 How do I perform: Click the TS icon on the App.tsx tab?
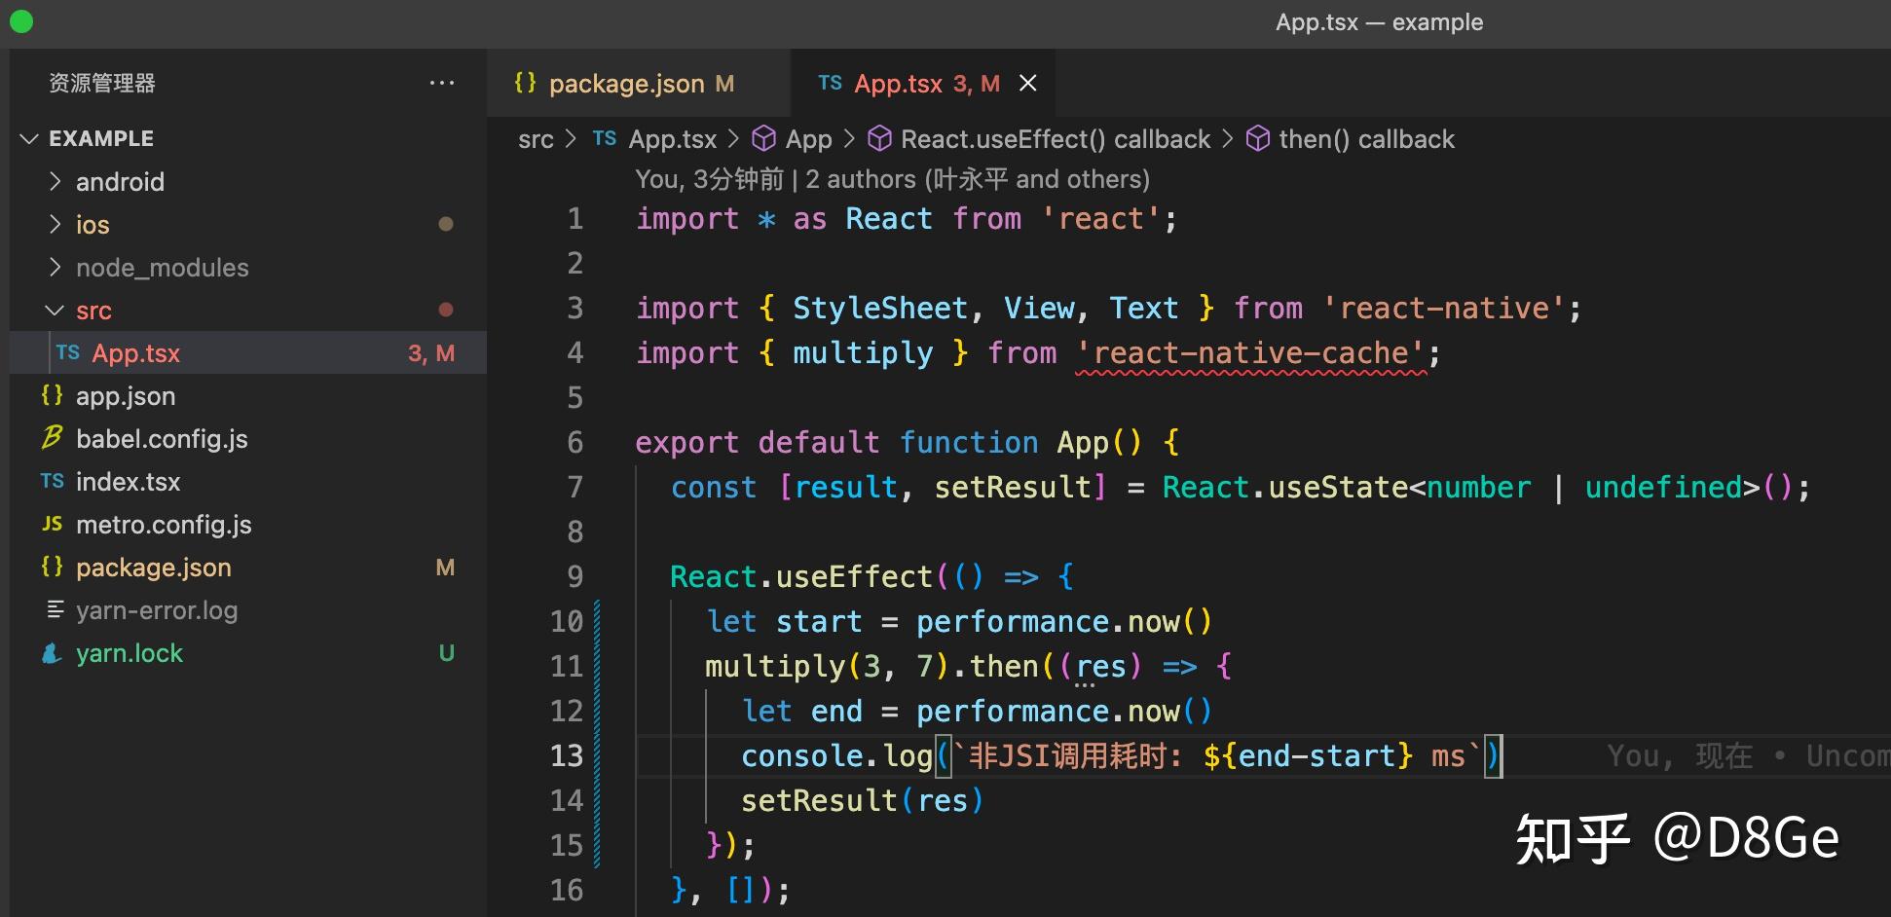pos(831,83)
